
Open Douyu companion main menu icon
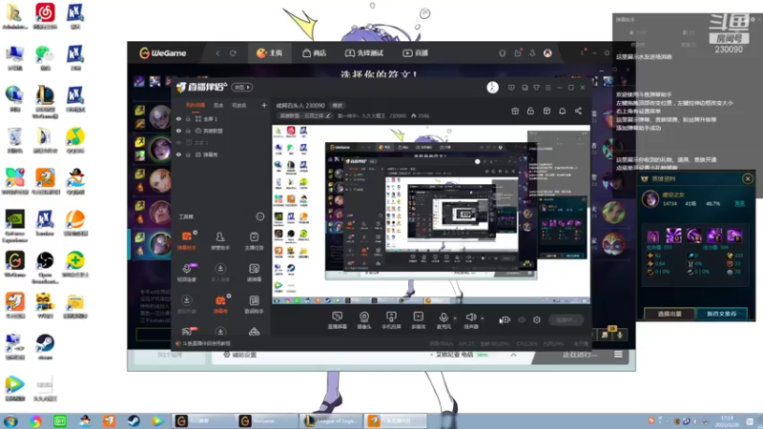pos(547,88)
